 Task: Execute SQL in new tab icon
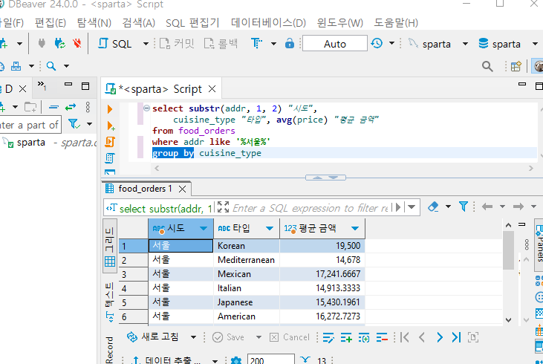(x=111, y=126)
